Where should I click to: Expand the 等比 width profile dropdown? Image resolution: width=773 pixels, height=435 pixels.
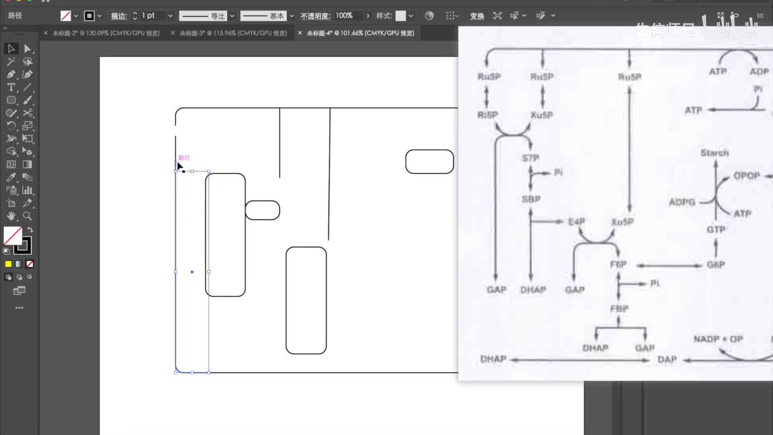[232, 16]
